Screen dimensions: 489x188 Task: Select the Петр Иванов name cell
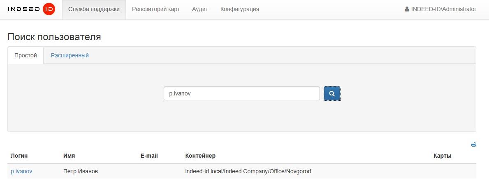click(81, 171)
